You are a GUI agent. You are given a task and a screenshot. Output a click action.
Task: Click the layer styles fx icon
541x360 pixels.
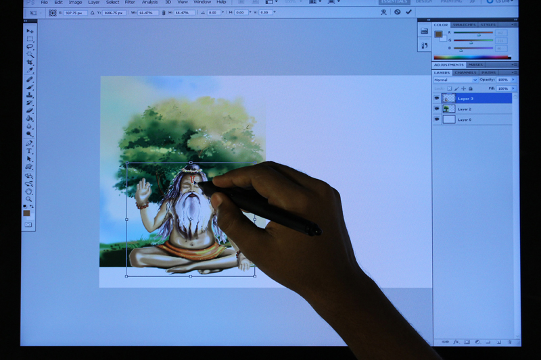(456, 342)
